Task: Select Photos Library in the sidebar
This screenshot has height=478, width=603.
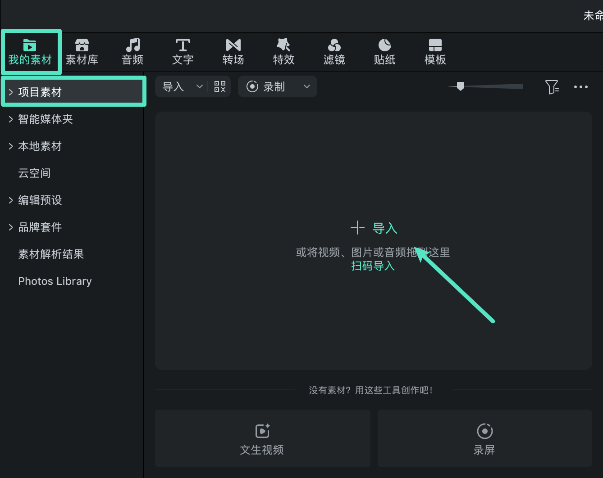Action: coord(55,281)
